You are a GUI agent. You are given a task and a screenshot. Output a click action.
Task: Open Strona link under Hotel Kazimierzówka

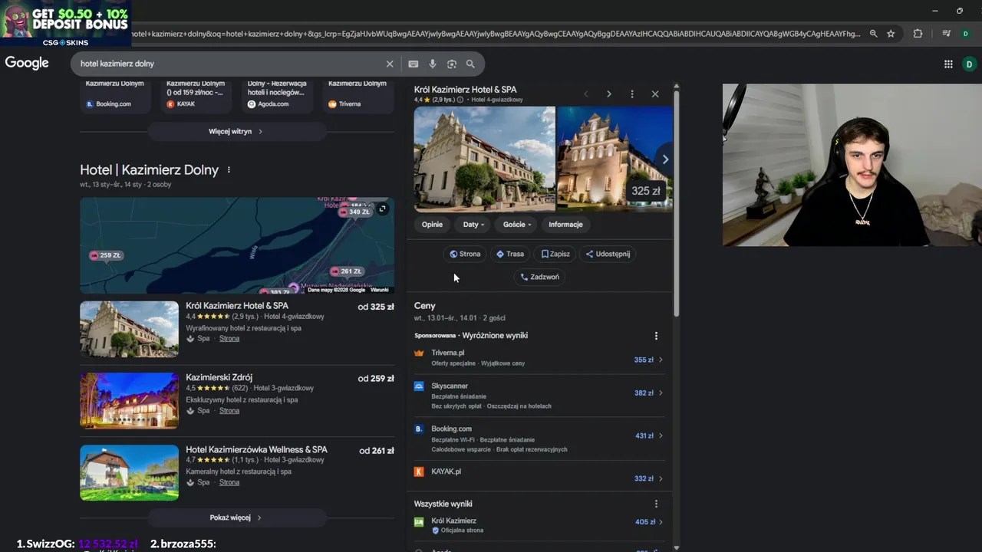pos(229,483)
